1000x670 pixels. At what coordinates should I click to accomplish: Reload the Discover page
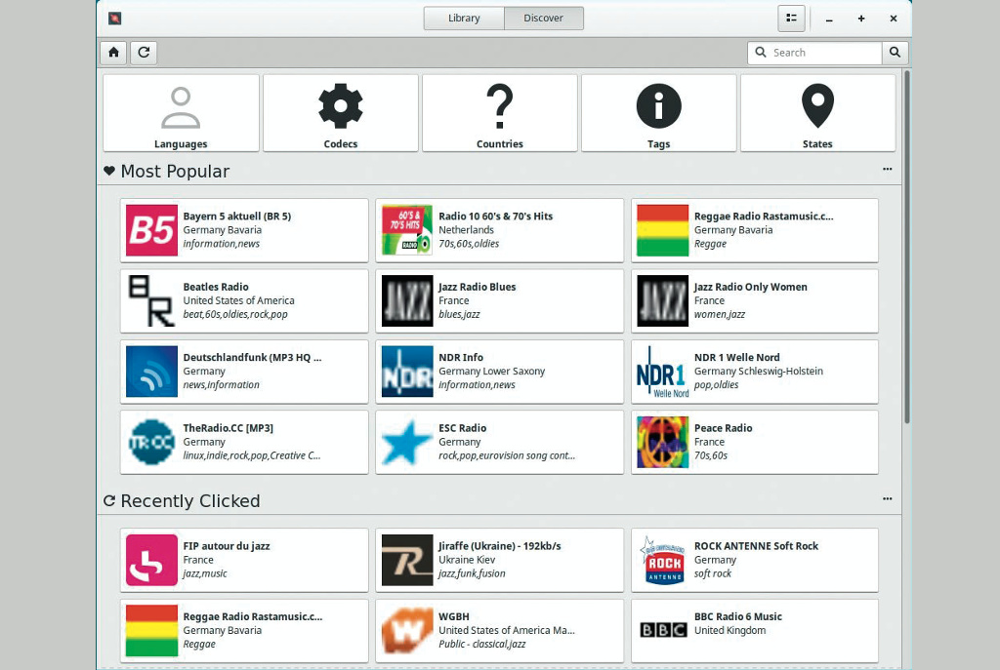pos(145,53)
